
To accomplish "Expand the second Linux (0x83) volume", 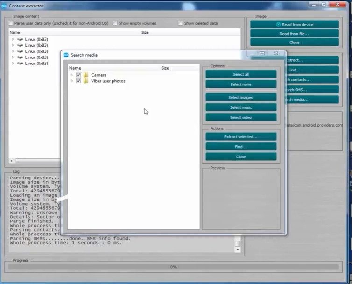I will 13,45.
